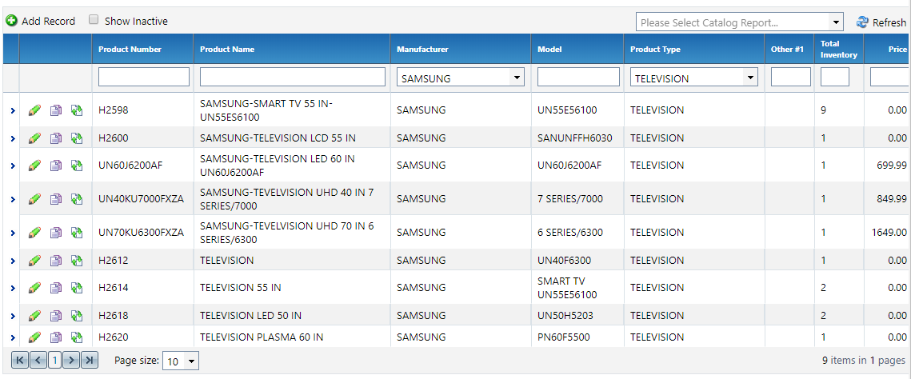Click the green transfer icon for H2600

click(77, 138)
